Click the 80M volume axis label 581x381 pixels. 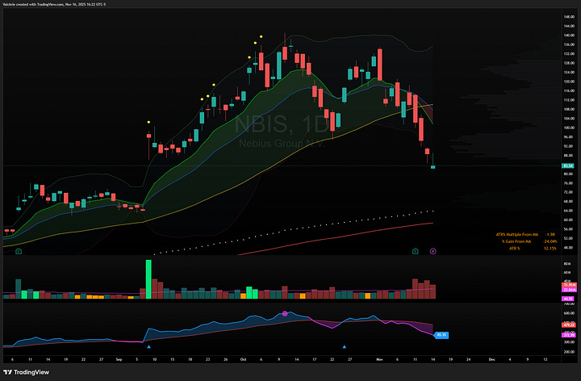click(567, 264)
